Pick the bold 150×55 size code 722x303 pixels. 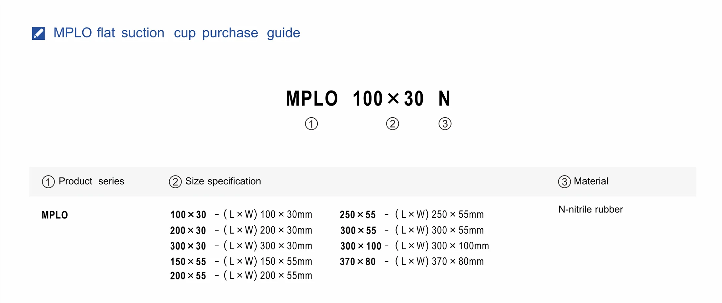188,262
